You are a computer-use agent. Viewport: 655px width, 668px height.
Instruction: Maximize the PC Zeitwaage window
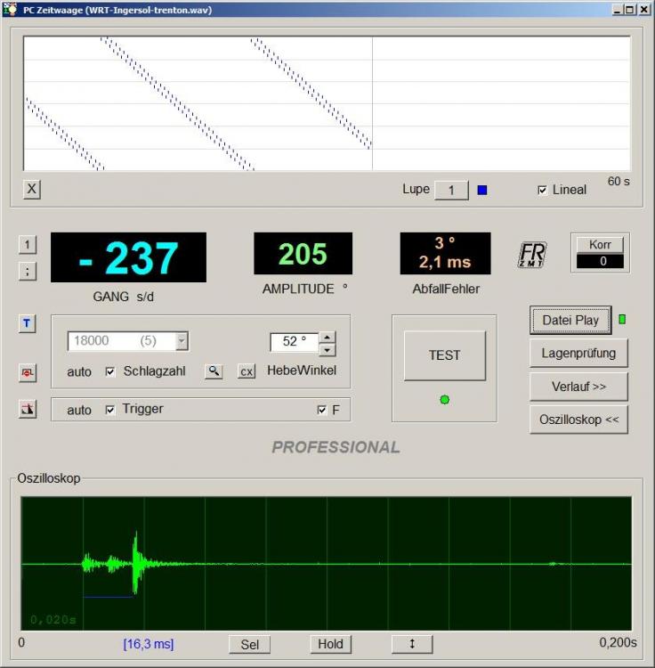coord(630,10)
